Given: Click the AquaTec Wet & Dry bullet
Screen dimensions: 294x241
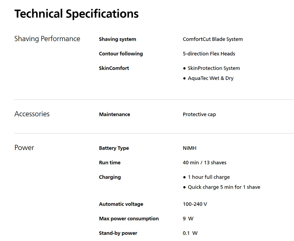Looking at the screenshot, I should coord(210,78).
